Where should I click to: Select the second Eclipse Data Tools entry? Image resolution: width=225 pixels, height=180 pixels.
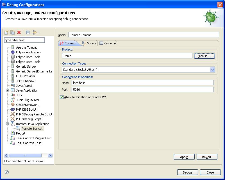coord(28,62)
